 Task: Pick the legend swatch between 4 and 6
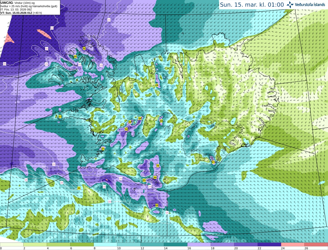(59, 245)
